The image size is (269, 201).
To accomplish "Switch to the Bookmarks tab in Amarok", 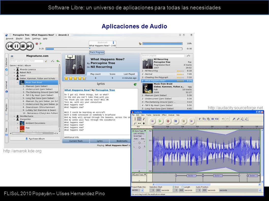I will click(122, 141).
